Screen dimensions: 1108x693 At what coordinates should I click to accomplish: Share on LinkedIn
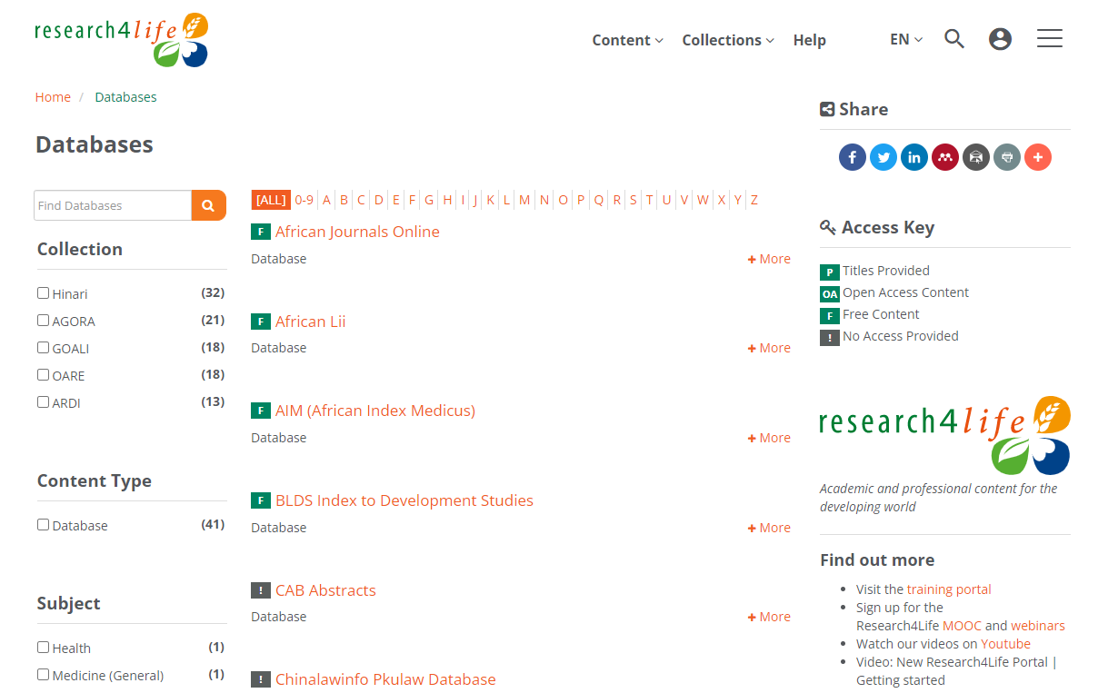pyautogui.click(x=914, y=157)
